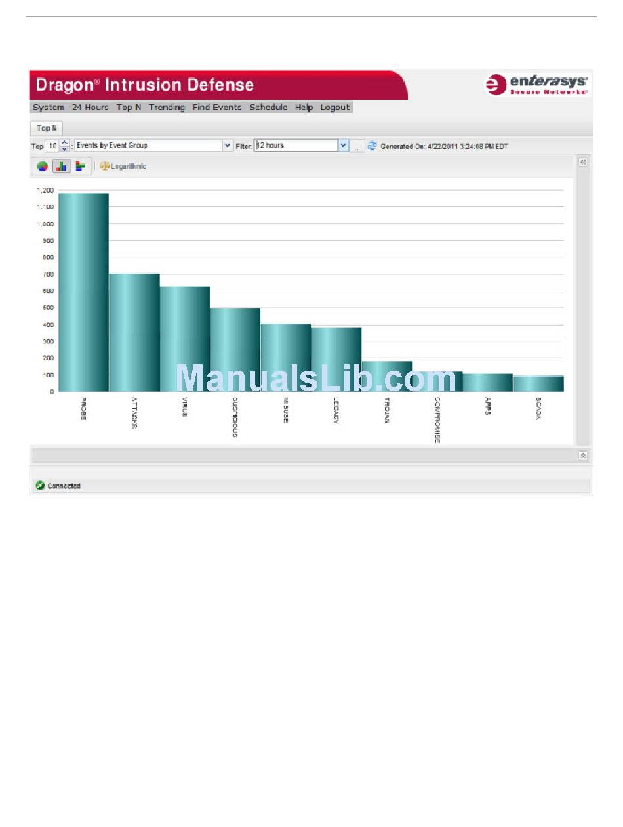Open the Filter dropdown arrow
This screenshot has width=623, height=827.
pos(344,146)
